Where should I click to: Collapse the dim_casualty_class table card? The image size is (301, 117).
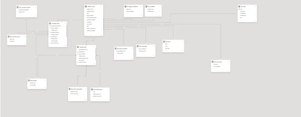coord(24,44)
